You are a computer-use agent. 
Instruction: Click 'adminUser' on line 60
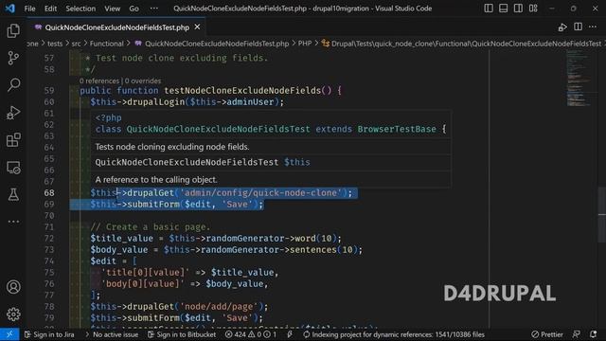click(x=250, y=102)
